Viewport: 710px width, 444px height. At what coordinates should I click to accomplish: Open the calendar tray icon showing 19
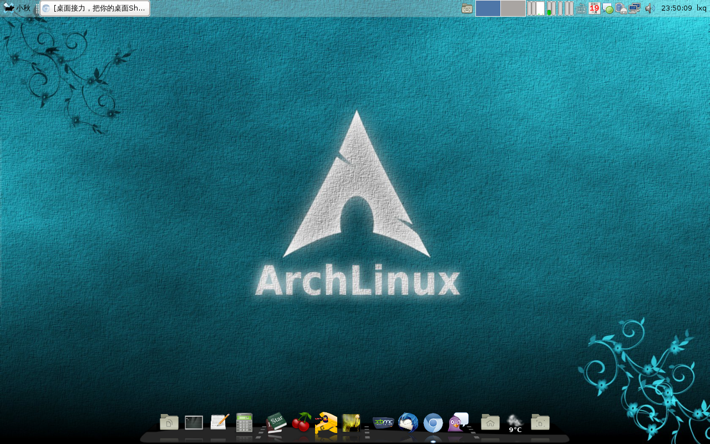[595, 8]
